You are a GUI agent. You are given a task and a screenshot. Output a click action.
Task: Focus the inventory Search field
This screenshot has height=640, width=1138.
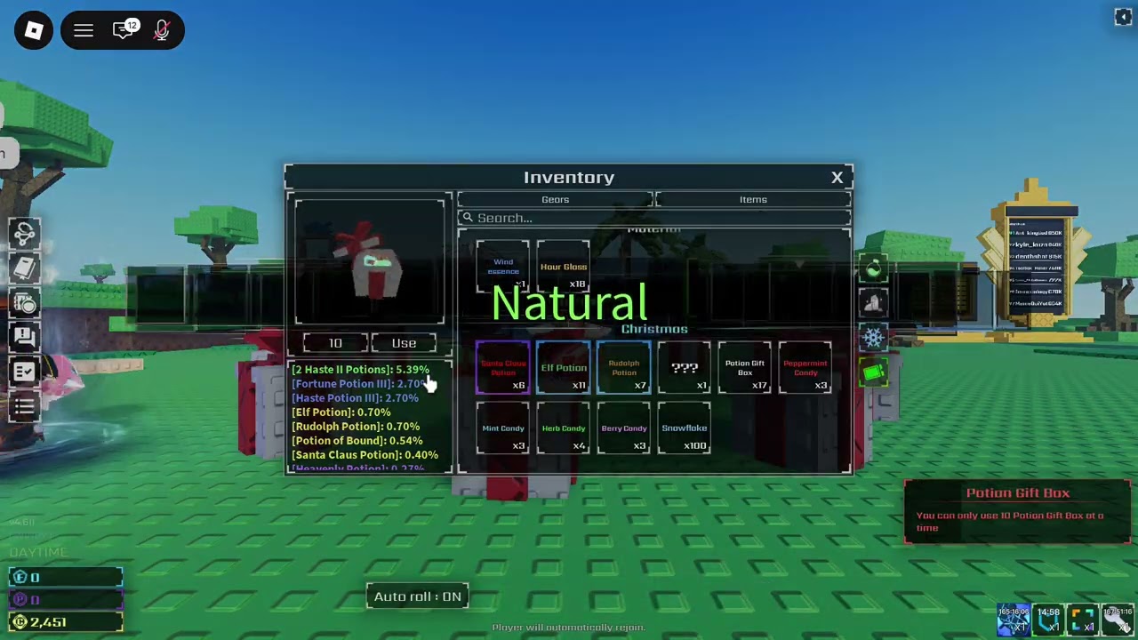click(654, 218)
